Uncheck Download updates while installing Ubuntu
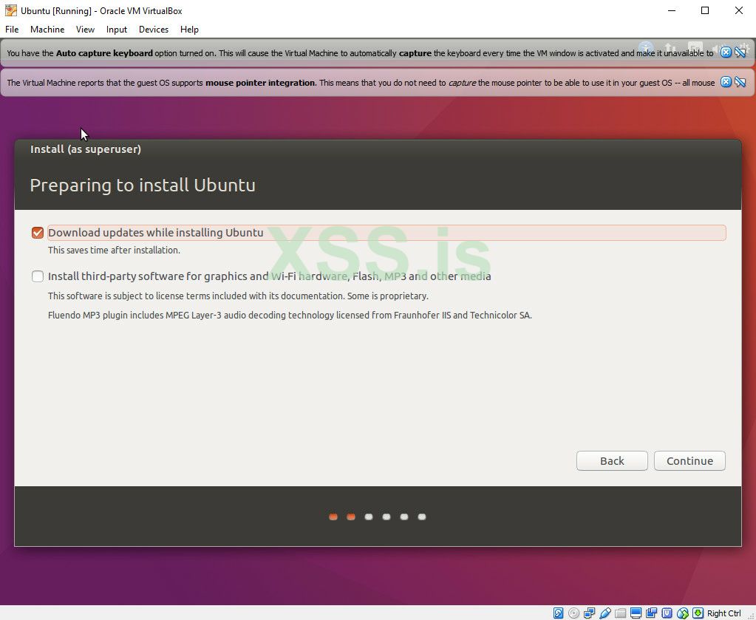756x620 pixels. click(38, 233)
